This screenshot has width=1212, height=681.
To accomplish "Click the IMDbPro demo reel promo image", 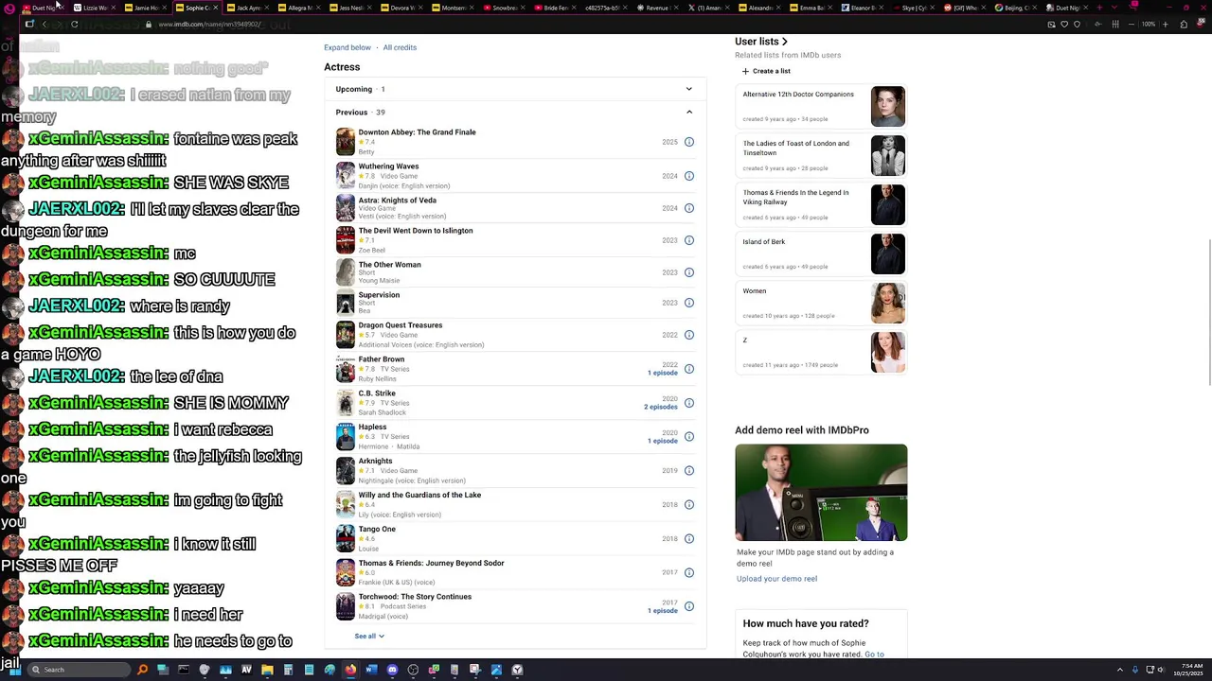I will (821, 493).
